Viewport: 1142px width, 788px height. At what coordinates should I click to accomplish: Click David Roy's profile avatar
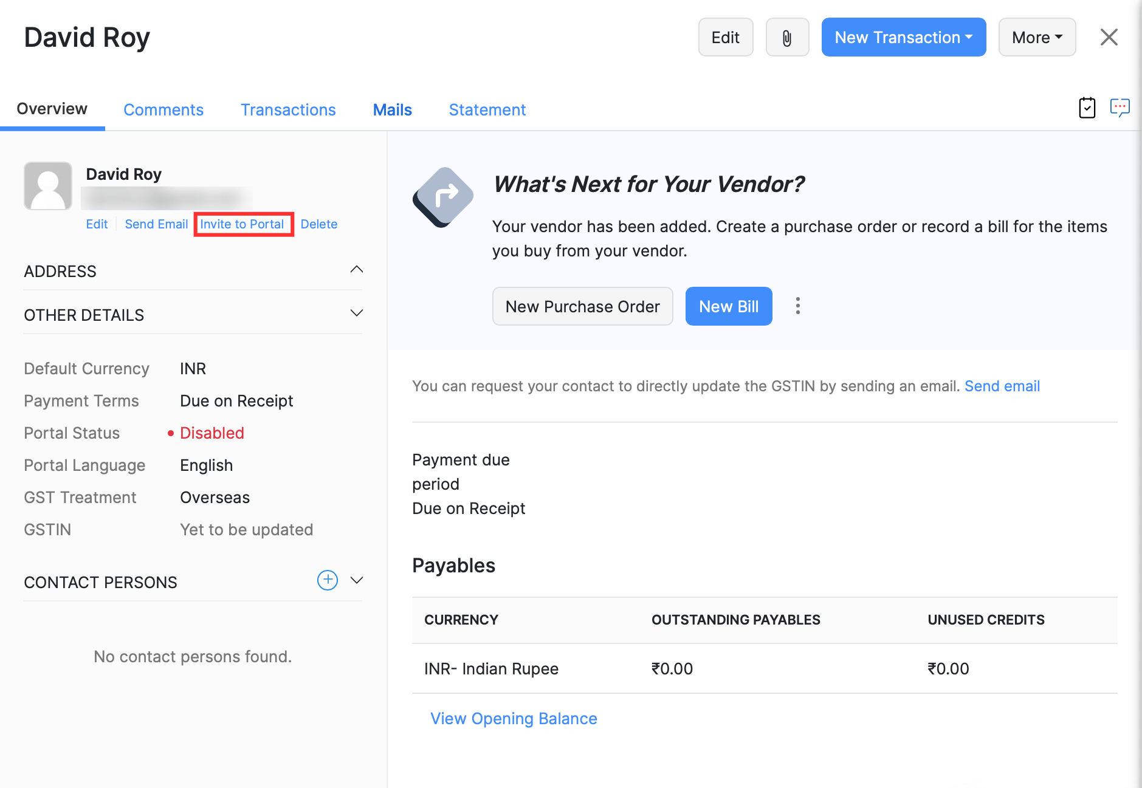pyautogui.click(x=48, y=186)
